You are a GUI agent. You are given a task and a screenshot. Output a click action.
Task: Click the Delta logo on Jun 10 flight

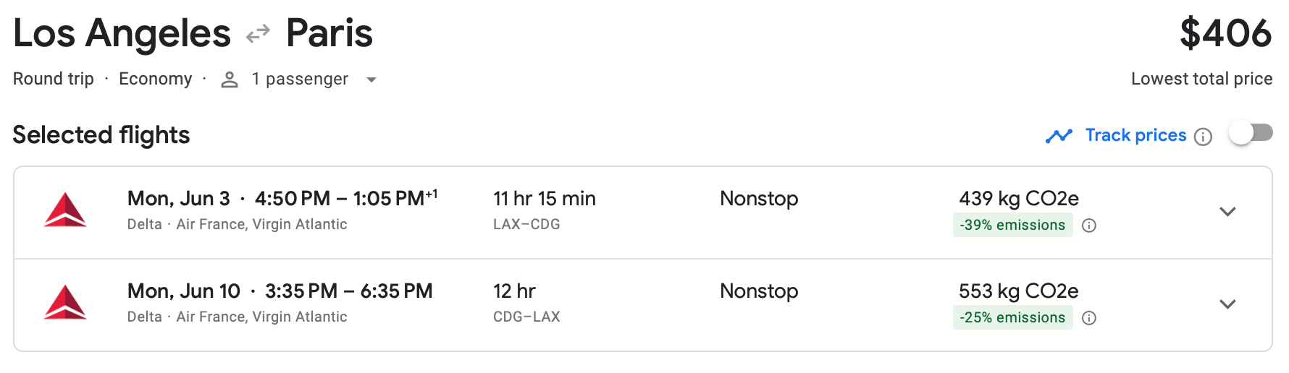[65, 303]
